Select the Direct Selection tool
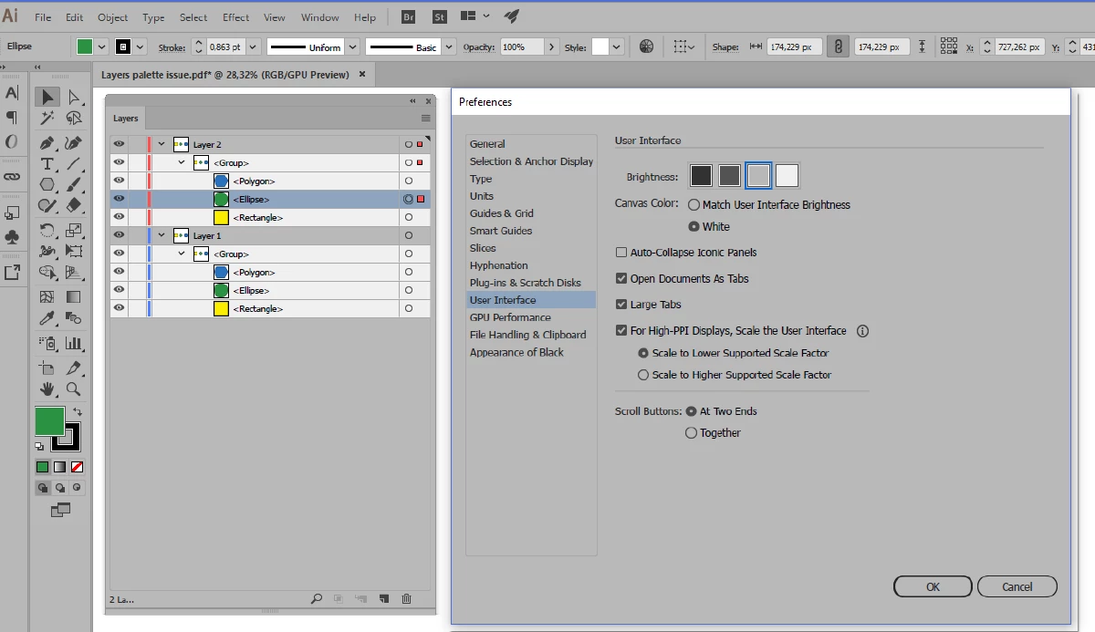 pyautogui.click(x=74, y=97)
